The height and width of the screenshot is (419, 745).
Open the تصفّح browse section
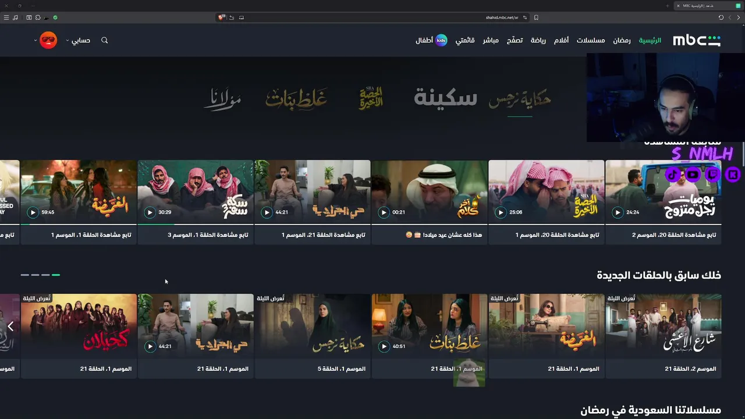pyautogui.click(x=515, y=40)
